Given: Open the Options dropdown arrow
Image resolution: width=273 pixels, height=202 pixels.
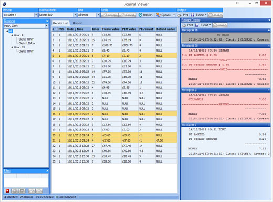Looking at the screenshot, I should (174, 15).
